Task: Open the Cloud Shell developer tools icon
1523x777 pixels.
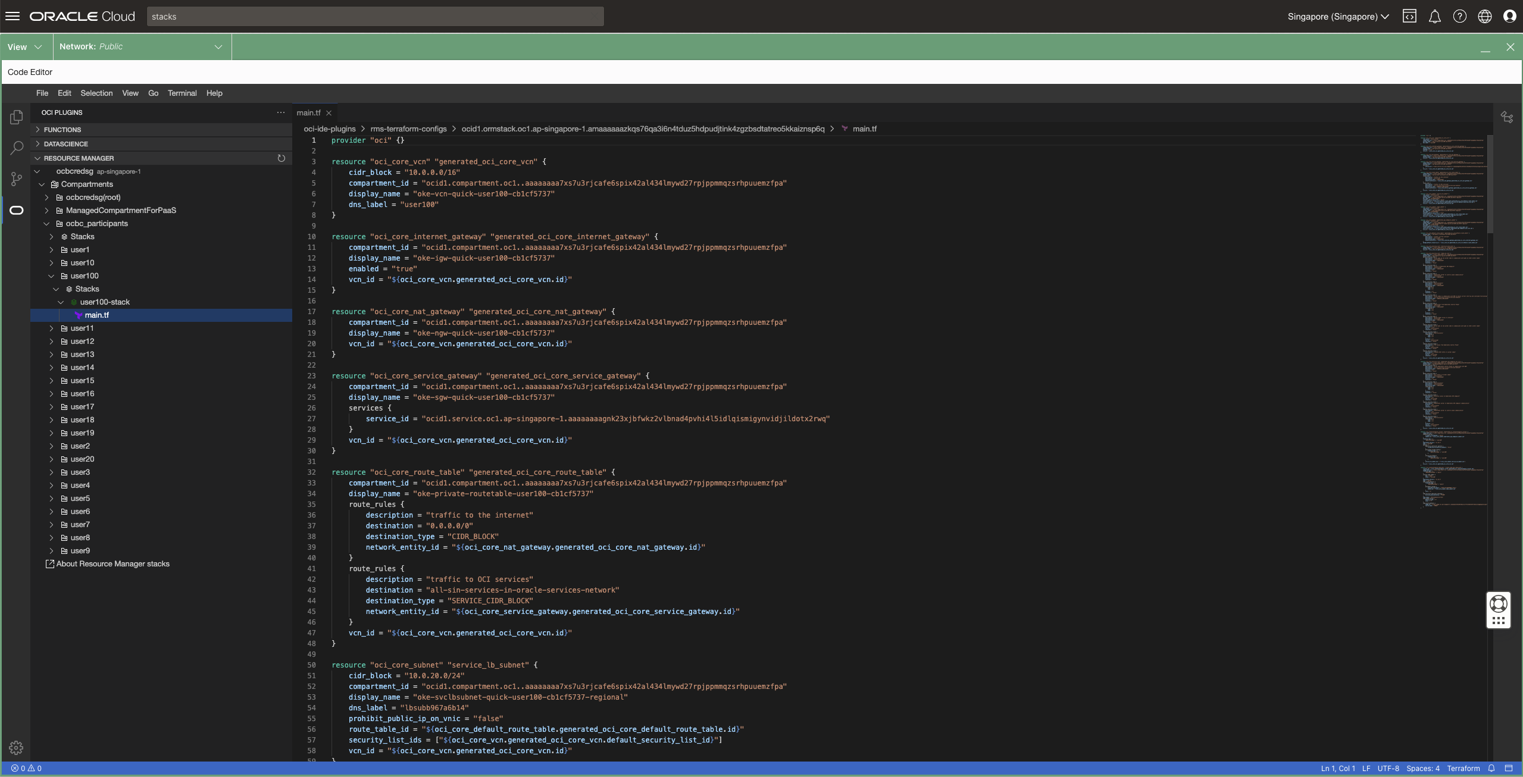Action: 1409,17
